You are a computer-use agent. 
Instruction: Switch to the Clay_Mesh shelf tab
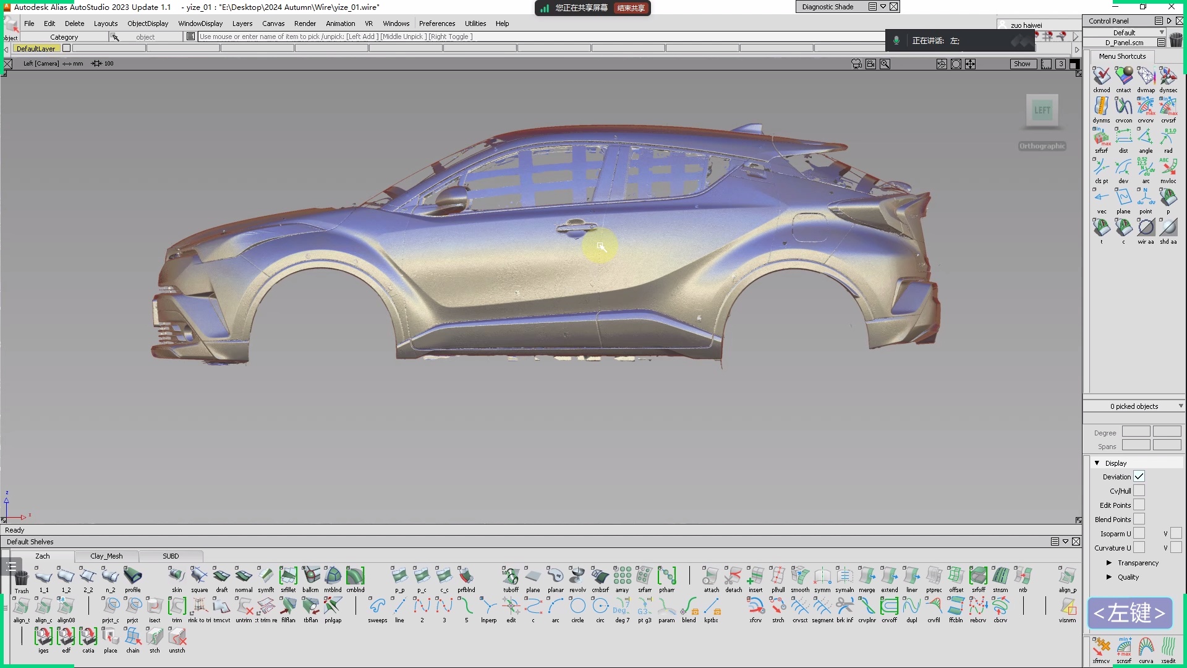106,556
